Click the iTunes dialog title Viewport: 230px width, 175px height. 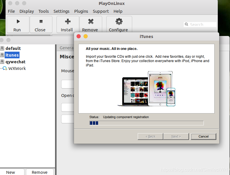146,37
